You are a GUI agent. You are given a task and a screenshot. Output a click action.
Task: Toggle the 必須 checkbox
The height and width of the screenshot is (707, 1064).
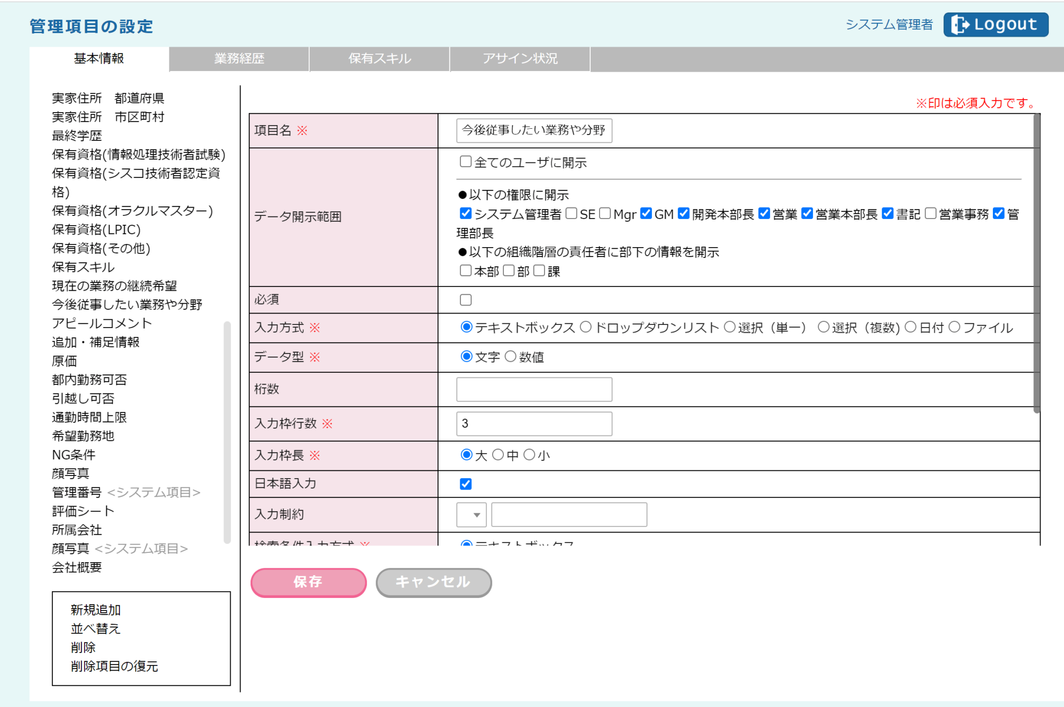pyautogui.click(x=465, y=300)
